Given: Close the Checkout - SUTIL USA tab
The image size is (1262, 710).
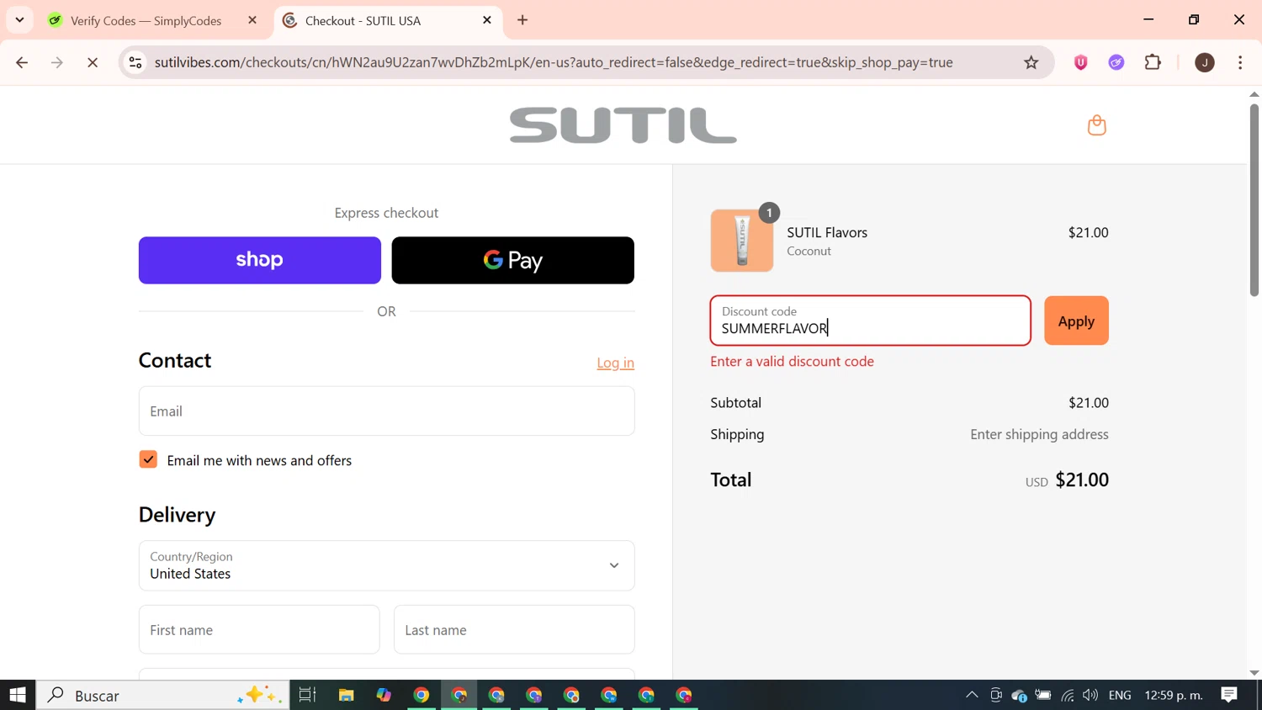Looking at the screenshot, I should pyautogui.click(x=487, y=20).
